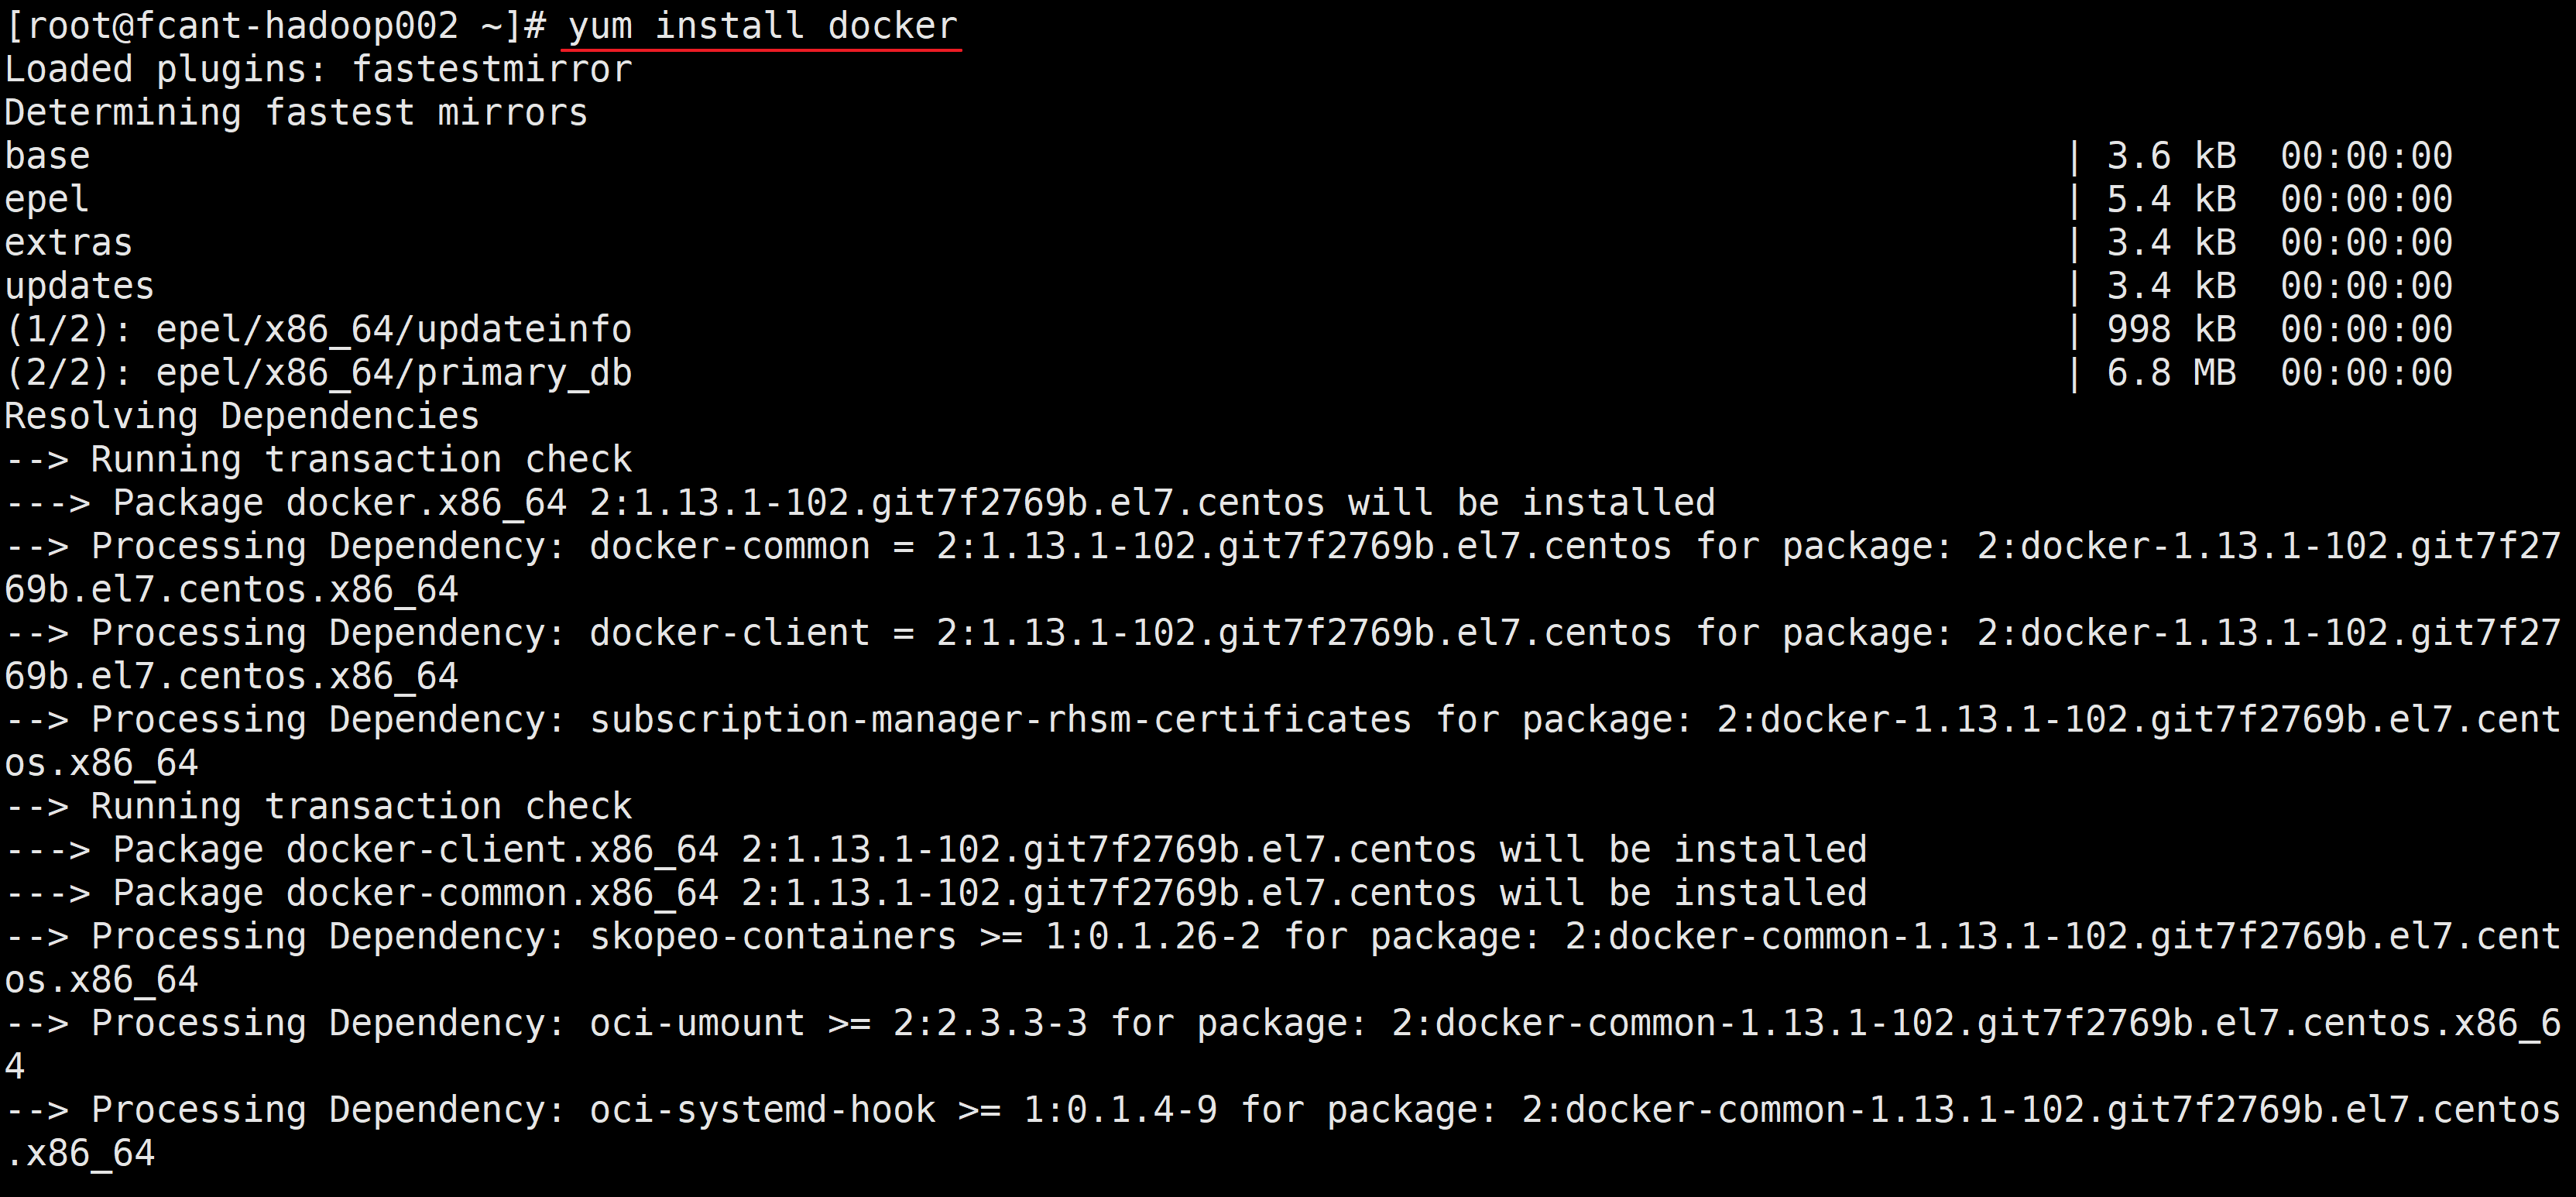Click 'oci-umount' dependency name

pyautogui.click(x=697, y=1023)
